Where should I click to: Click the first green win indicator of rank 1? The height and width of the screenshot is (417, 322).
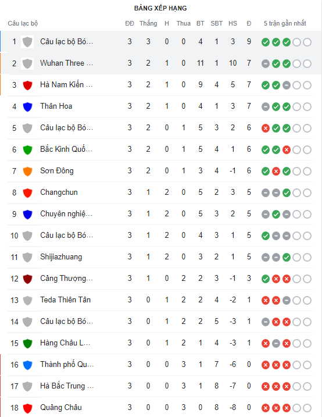266,42
